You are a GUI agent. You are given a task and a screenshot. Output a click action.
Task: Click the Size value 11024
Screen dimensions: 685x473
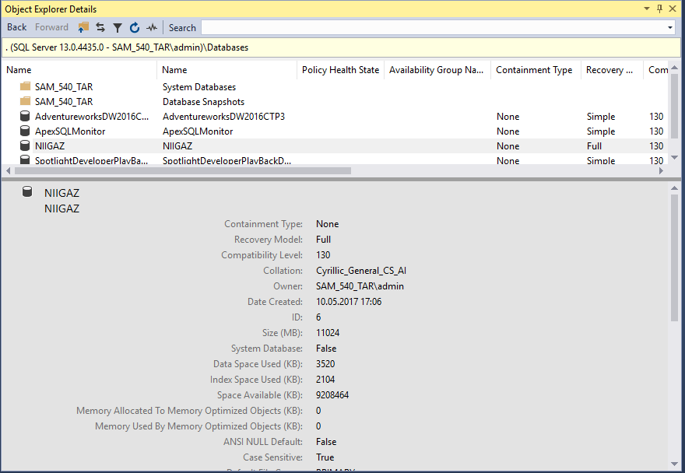click(x=328, y=333)
